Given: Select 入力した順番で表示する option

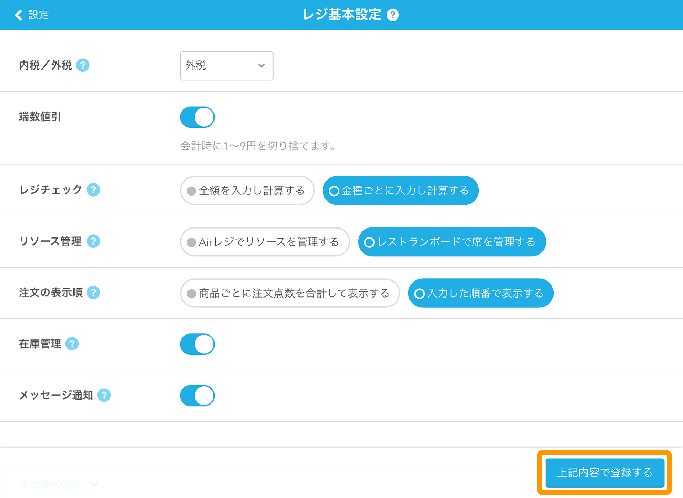Looking at the screenshot, I should pyautogui.click(x=481, y=293).
